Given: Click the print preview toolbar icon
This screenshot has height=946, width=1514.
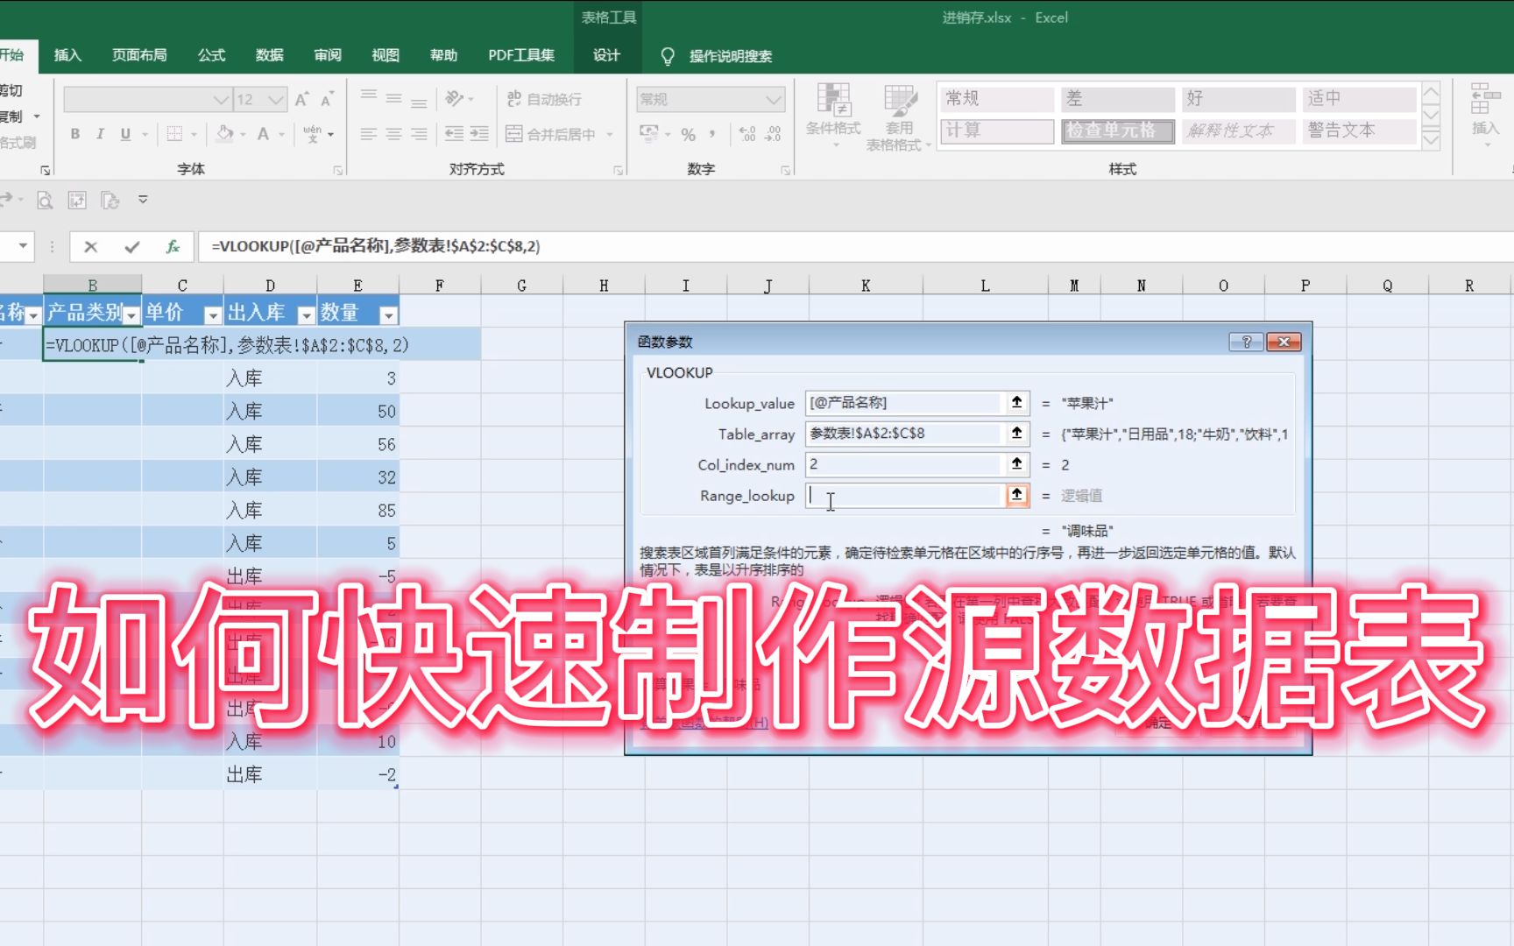Looking at the screenshot, I should (x=45, y=201).
